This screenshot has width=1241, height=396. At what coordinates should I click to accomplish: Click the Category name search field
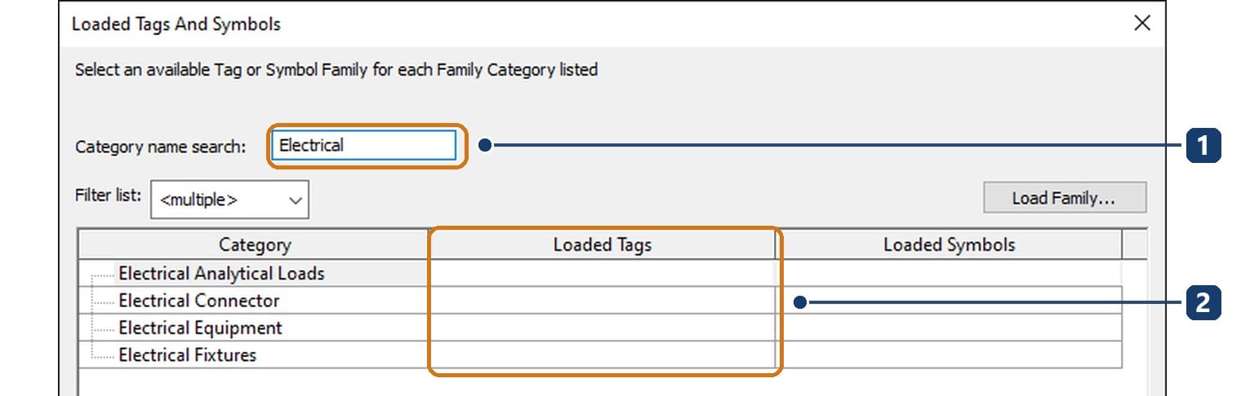[x=363, y=146]
